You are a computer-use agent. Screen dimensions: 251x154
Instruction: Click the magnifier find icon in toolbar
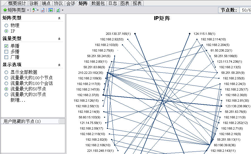[x=34, y=10]
